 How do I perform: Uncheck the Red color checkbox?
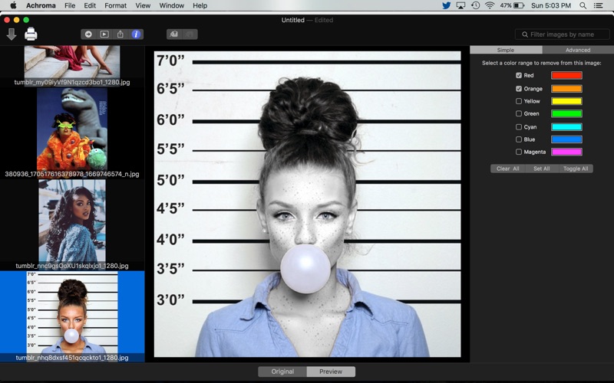[x=519, y=76]
